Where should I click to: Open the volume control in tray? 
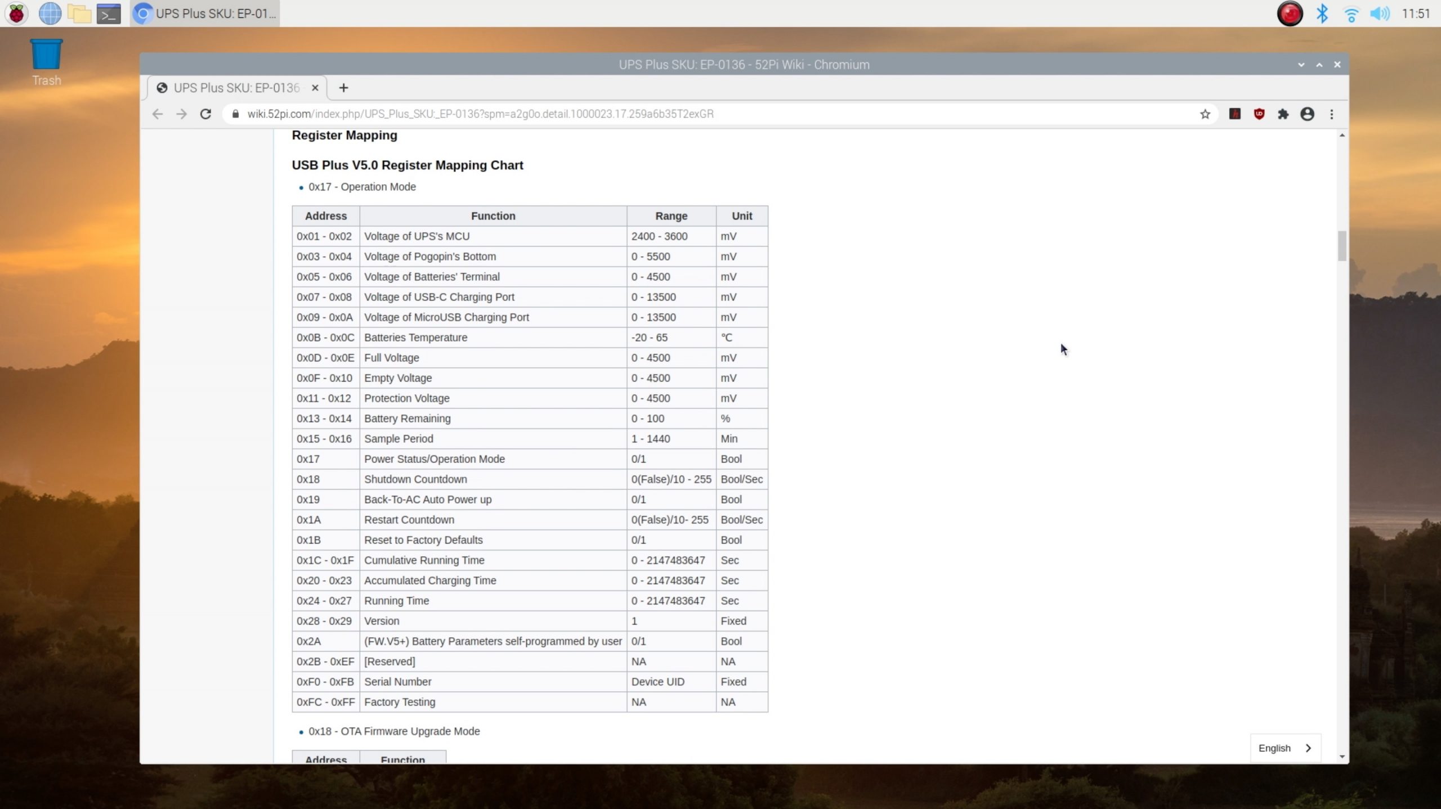coord(1380,14)
